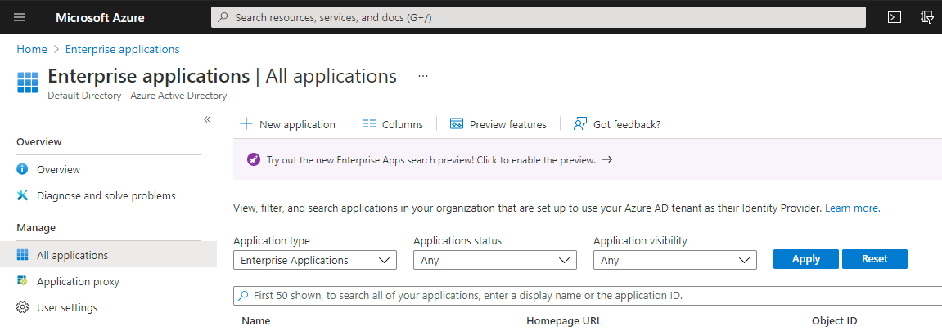
Task: Open the Azure portal hamburger menu
Action: (x=20, y=17)
